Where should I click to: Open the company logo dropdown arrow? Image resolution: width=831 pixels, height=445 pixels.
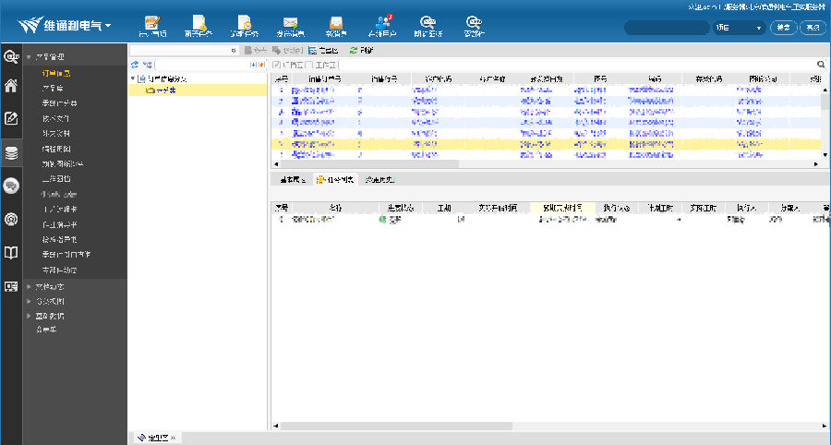[109, 25]
